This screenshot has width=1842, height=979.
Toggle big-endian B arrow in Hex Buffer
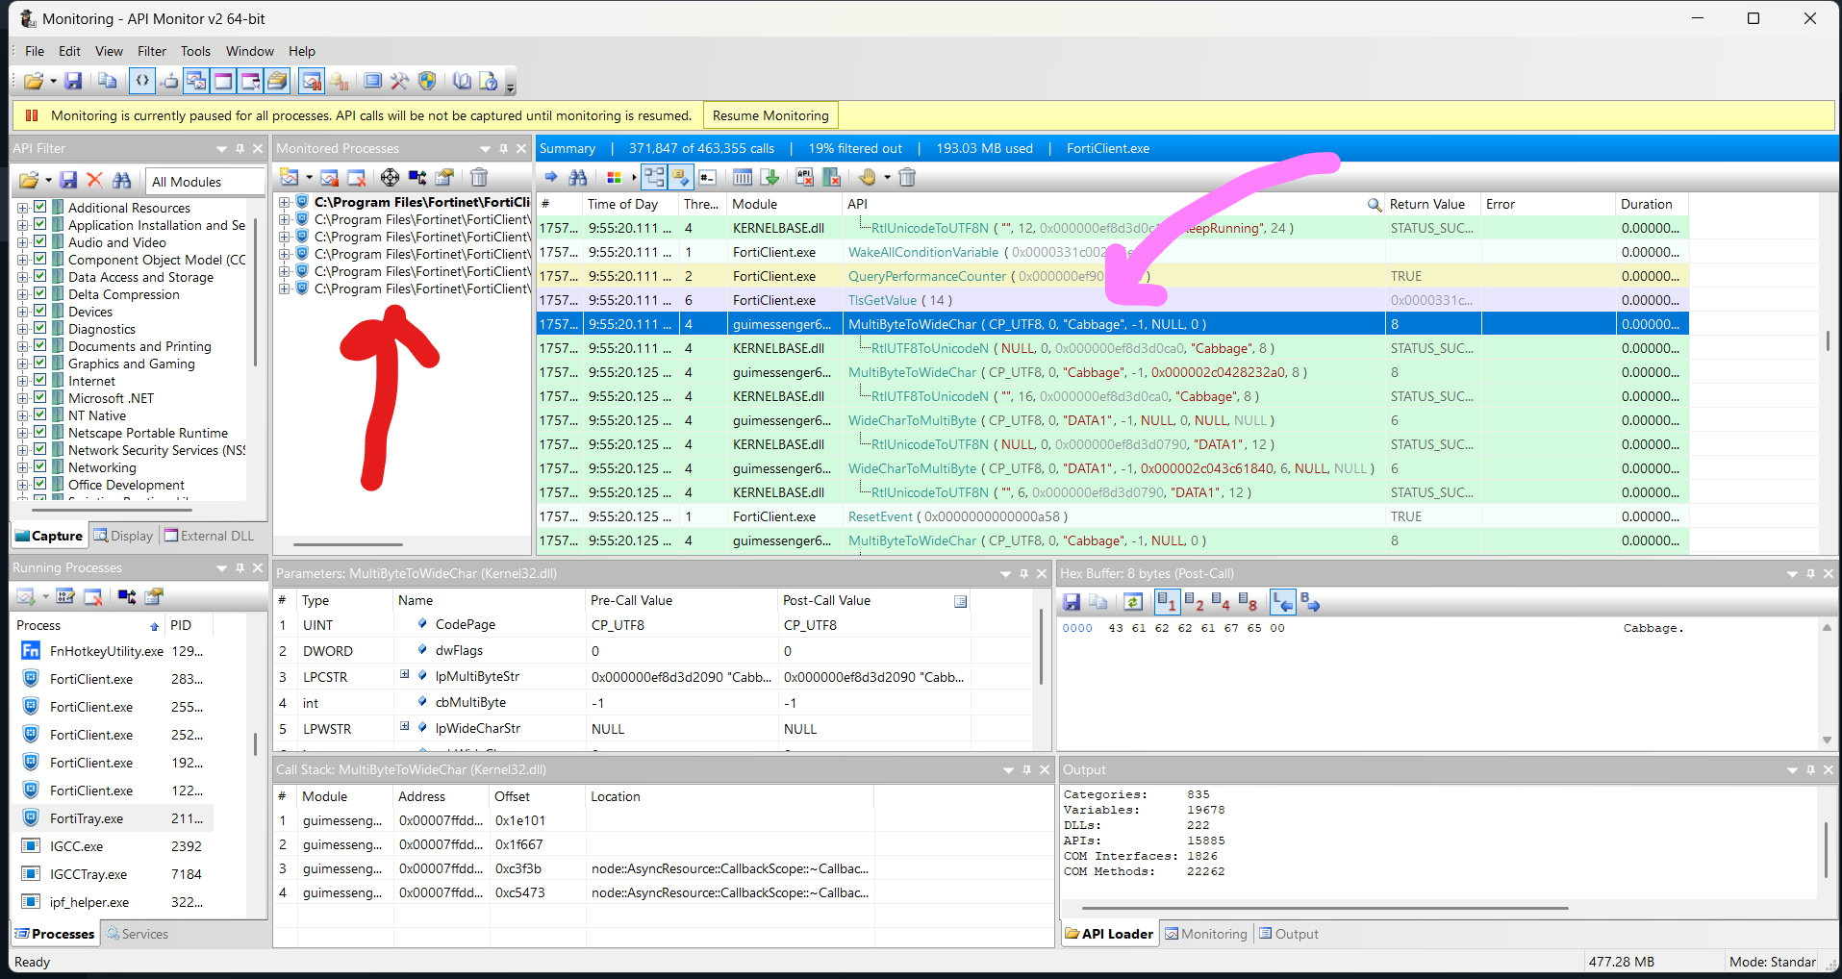click(1309, 602)
